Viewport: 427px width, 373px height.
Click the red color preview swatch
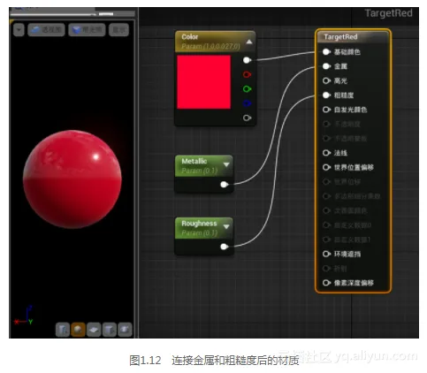[x=204, y=82]
